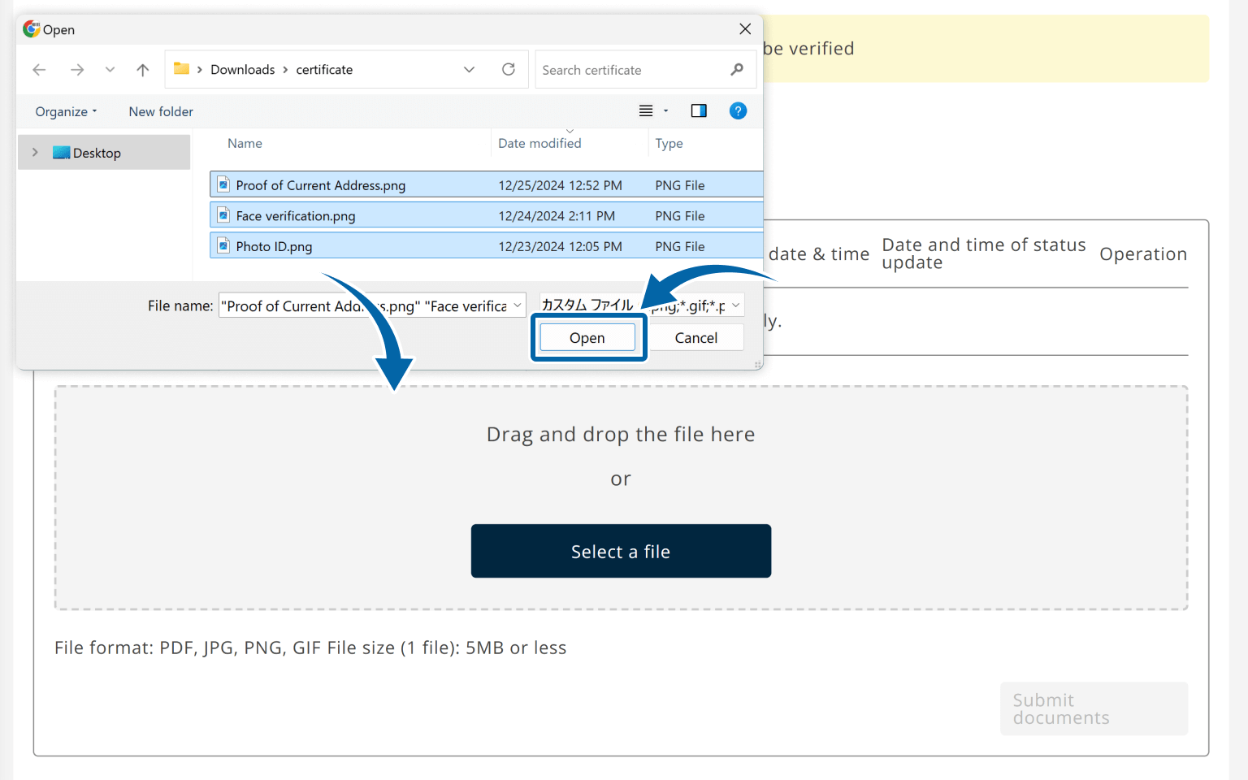Click the Drag and drop upload area
This screenshot has height=780, width=1248.
click(621, 497)
